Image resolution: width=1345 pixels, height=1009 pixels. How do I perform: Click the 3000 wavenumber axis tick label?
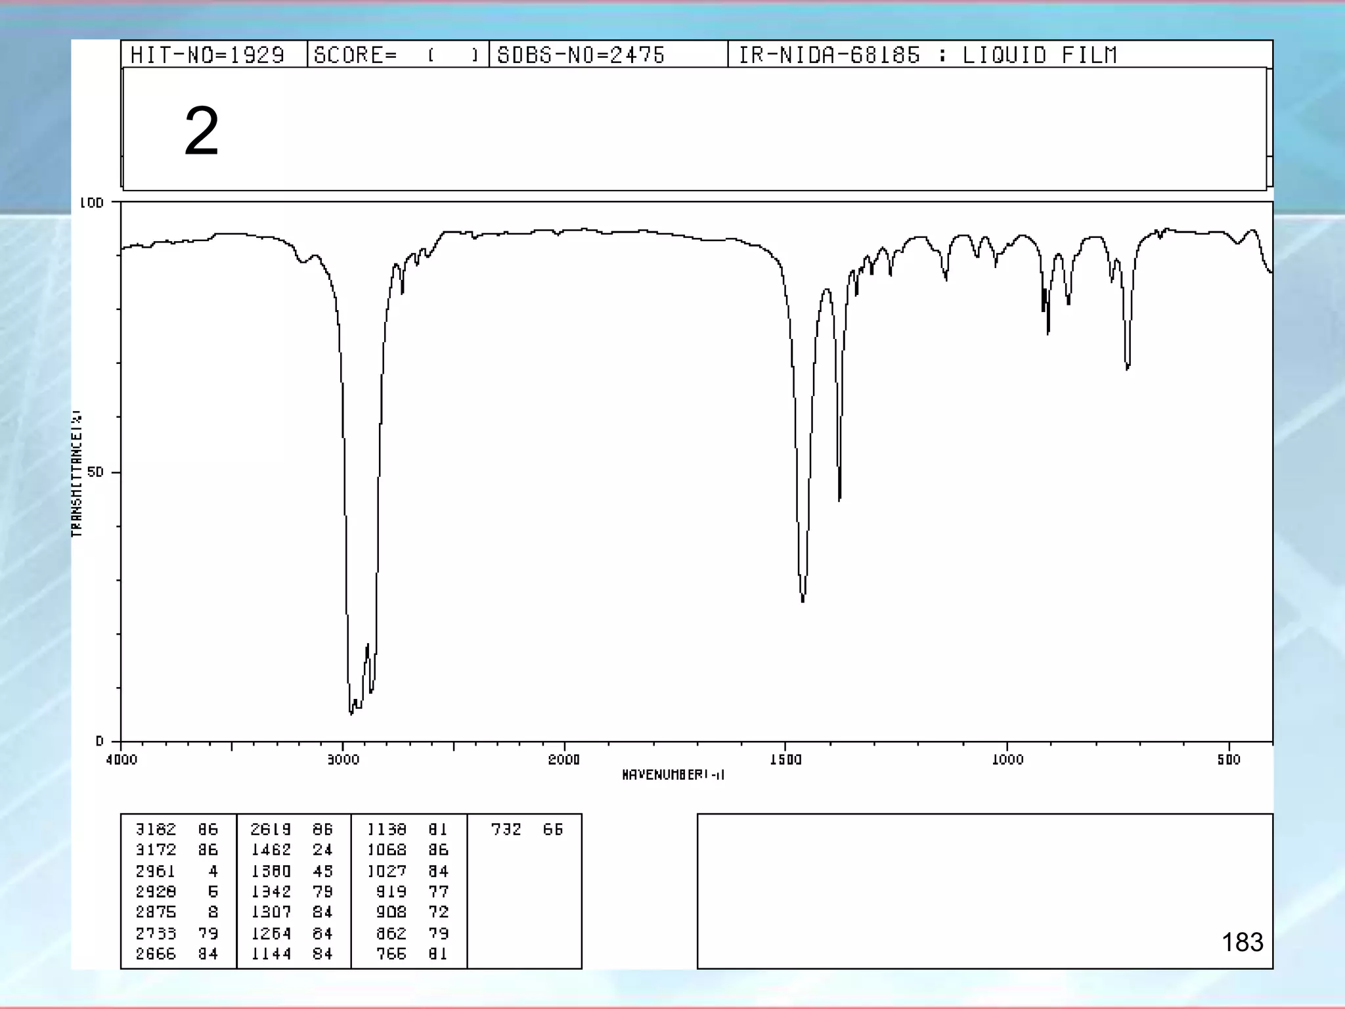pos(343,760)
